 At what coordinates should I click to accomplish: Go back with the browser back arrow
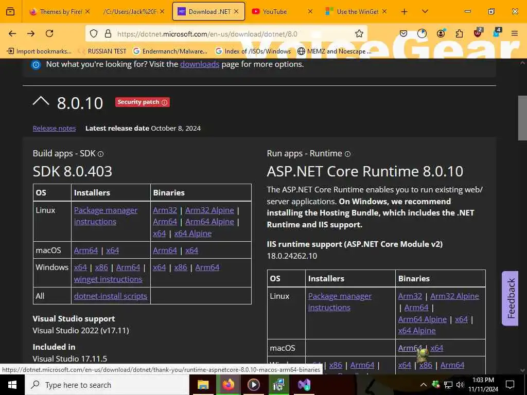pyautogui.click(x=12, y=33)
